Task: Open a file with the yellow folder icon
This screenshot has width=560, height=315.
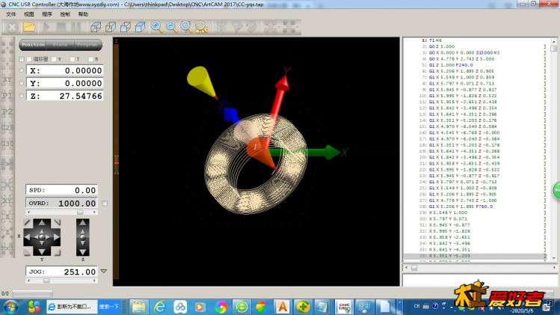Action: (30, 27)
